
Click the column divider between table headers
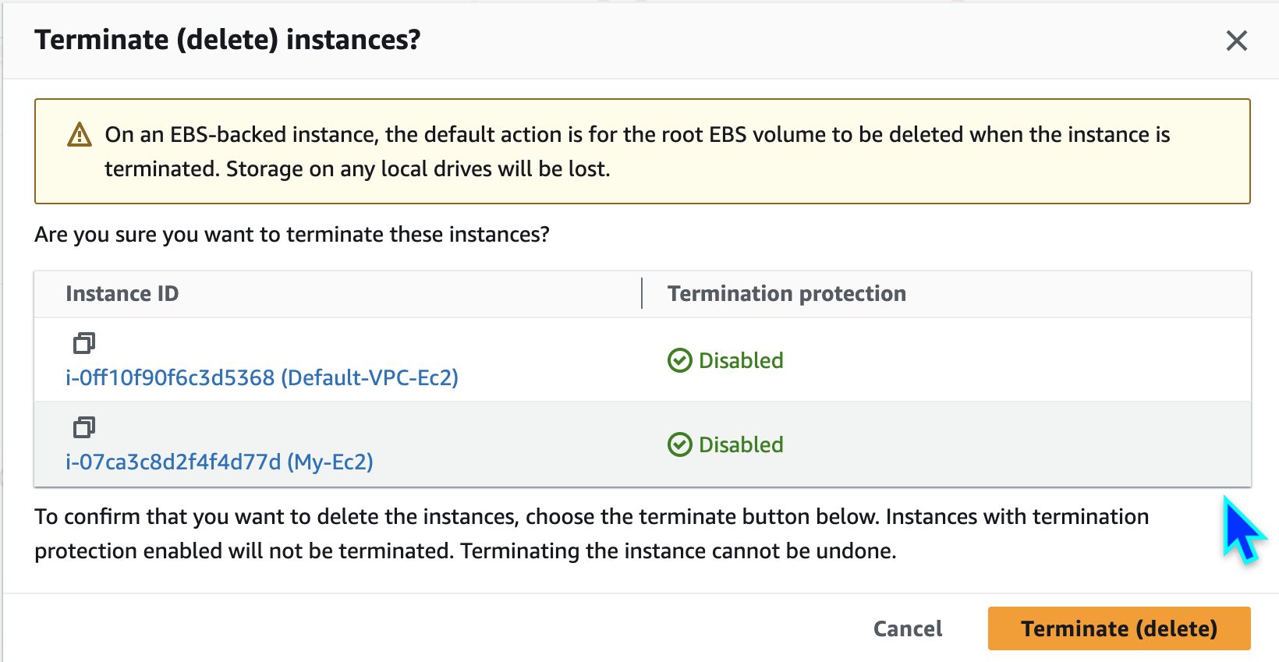click(642, 294)
